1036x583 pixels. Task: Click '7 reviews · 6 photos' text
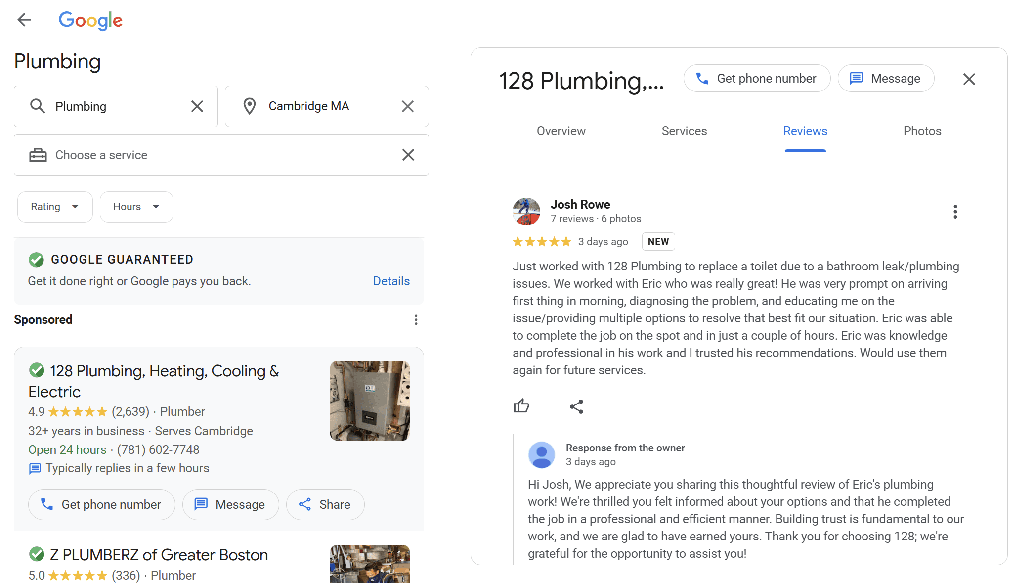(596, 219)
